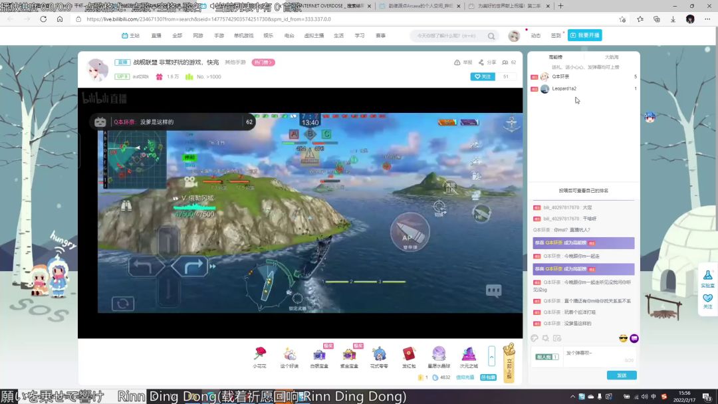Click the 关注 follow button
This screenshot has height=404, width=718.
[x=483, y=76]
